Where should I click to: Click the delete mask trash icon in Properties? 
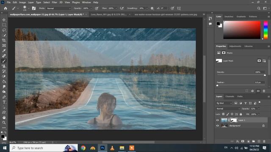(x=264, y=91)
